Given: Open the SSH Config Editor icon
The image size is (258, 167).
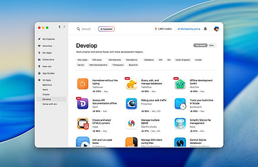Looking at the screenshot, I should click(x=132, y=142).
